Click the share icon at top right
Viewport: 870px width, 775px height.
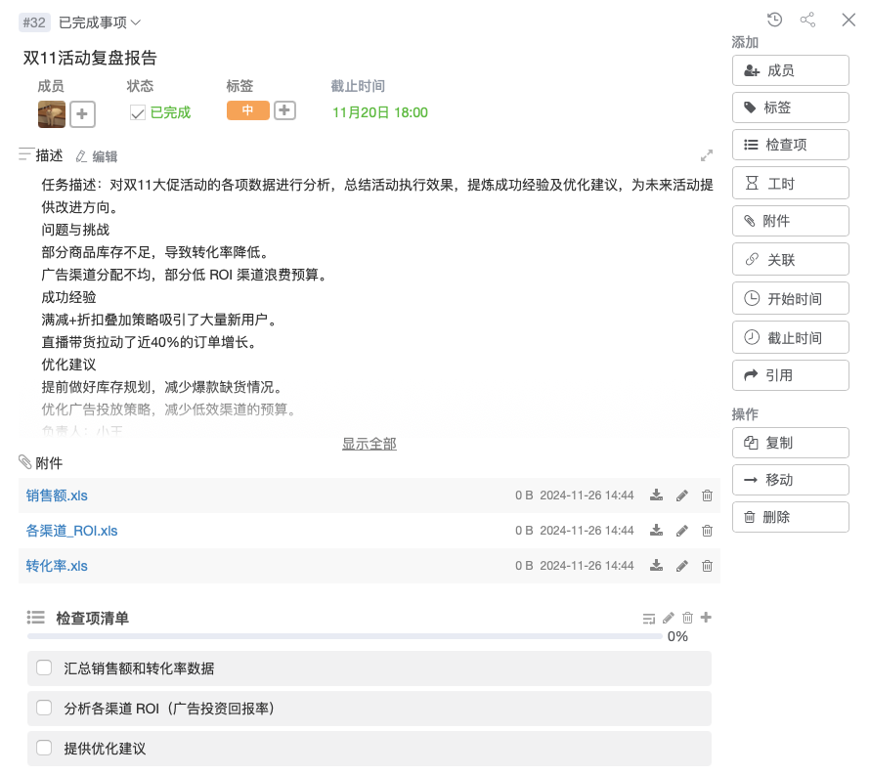[807, 20]
